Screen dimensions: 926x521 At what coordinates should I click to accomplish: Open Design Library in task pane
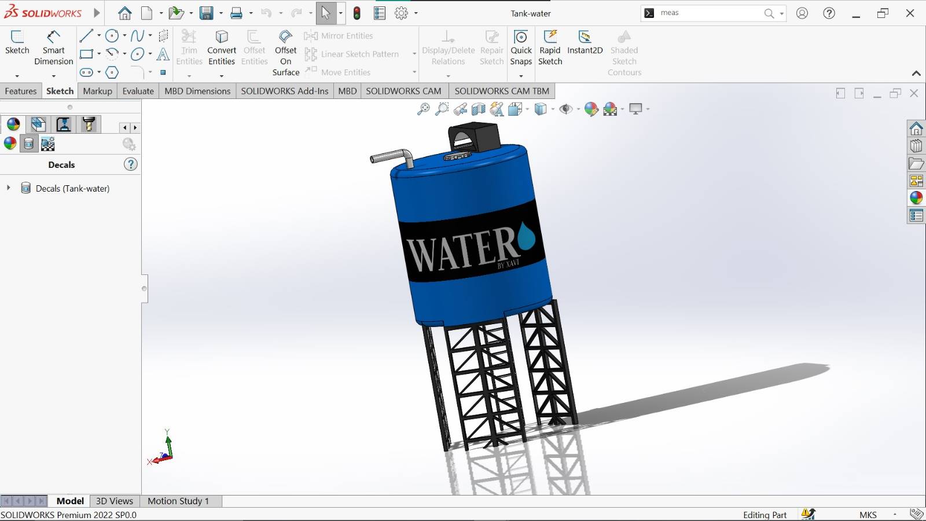pos(916,146)
